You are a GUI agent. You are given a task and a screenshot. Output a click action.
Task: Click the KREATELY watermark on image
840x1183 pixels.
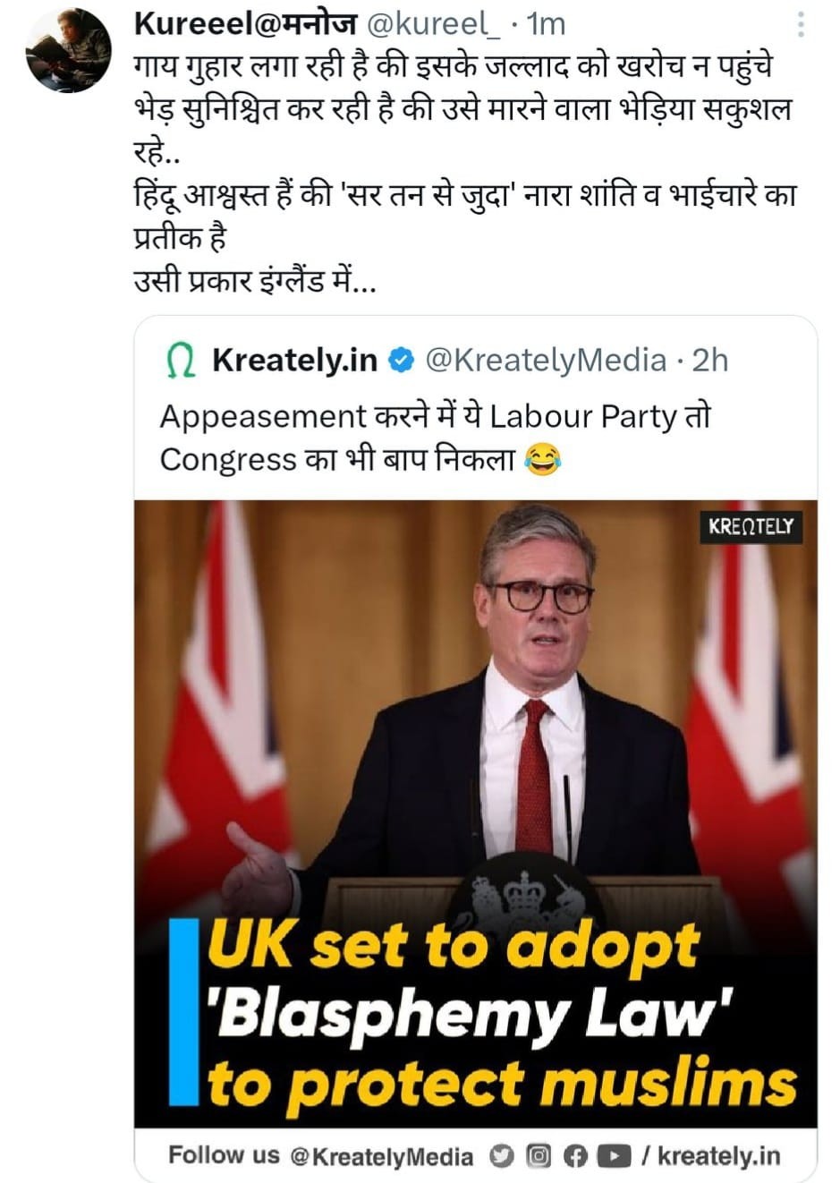(x=751, y=525)
